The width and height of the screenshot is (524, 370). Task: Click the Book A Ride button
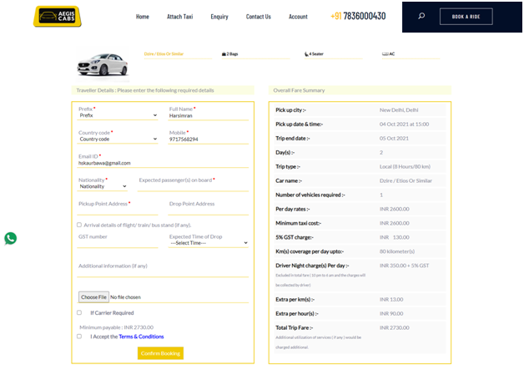[x=466, y=17]
